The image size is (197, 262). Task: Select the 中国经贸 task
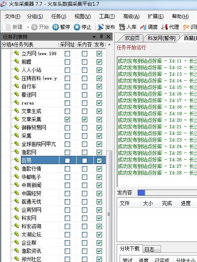pos(31,193)
